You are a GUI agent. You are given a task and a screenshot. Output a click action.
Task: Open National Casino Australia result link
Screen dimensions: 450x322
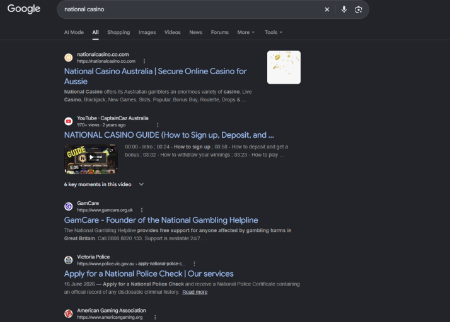tap(155, 76)
